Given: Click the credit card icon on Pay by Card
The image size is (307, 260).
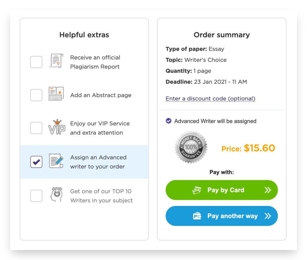Looking at the screenshot, I should tap(197, 190).
